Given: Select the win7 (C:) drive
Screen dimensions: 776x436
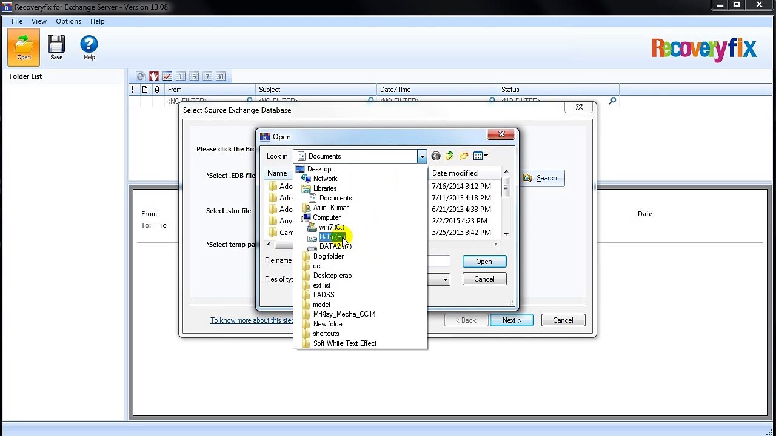Looking at the screenshot, I should click(331, 227).
